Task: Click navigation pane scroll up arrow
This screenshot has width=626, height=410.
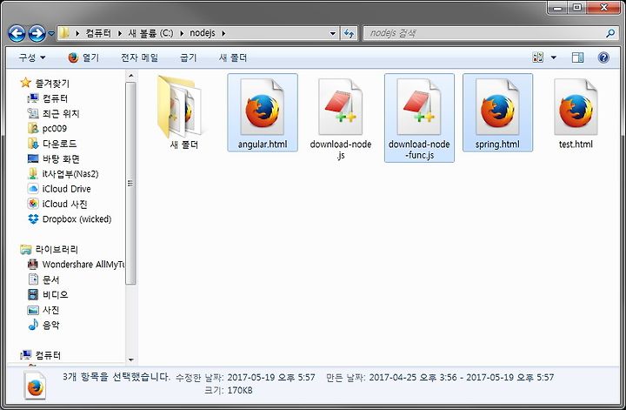Action: [x=130, y=76]
